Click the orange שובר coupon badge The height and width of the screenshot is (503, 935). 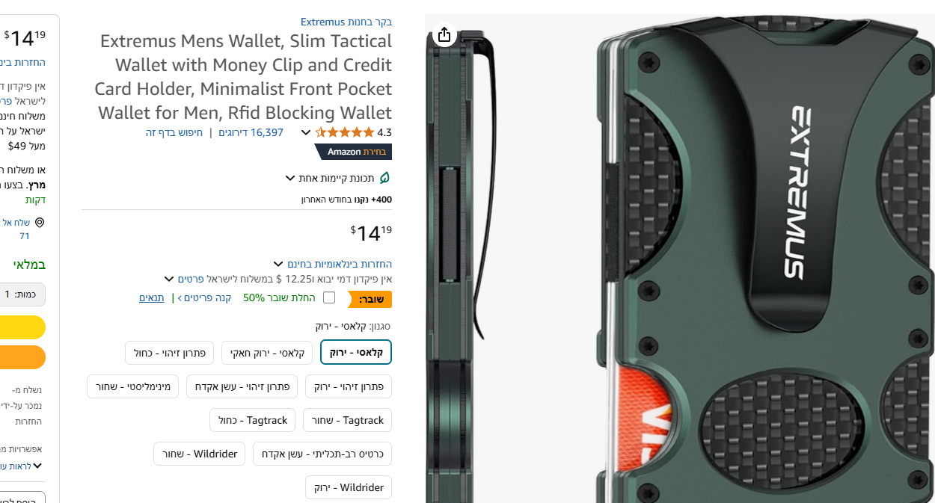point(370,299)
